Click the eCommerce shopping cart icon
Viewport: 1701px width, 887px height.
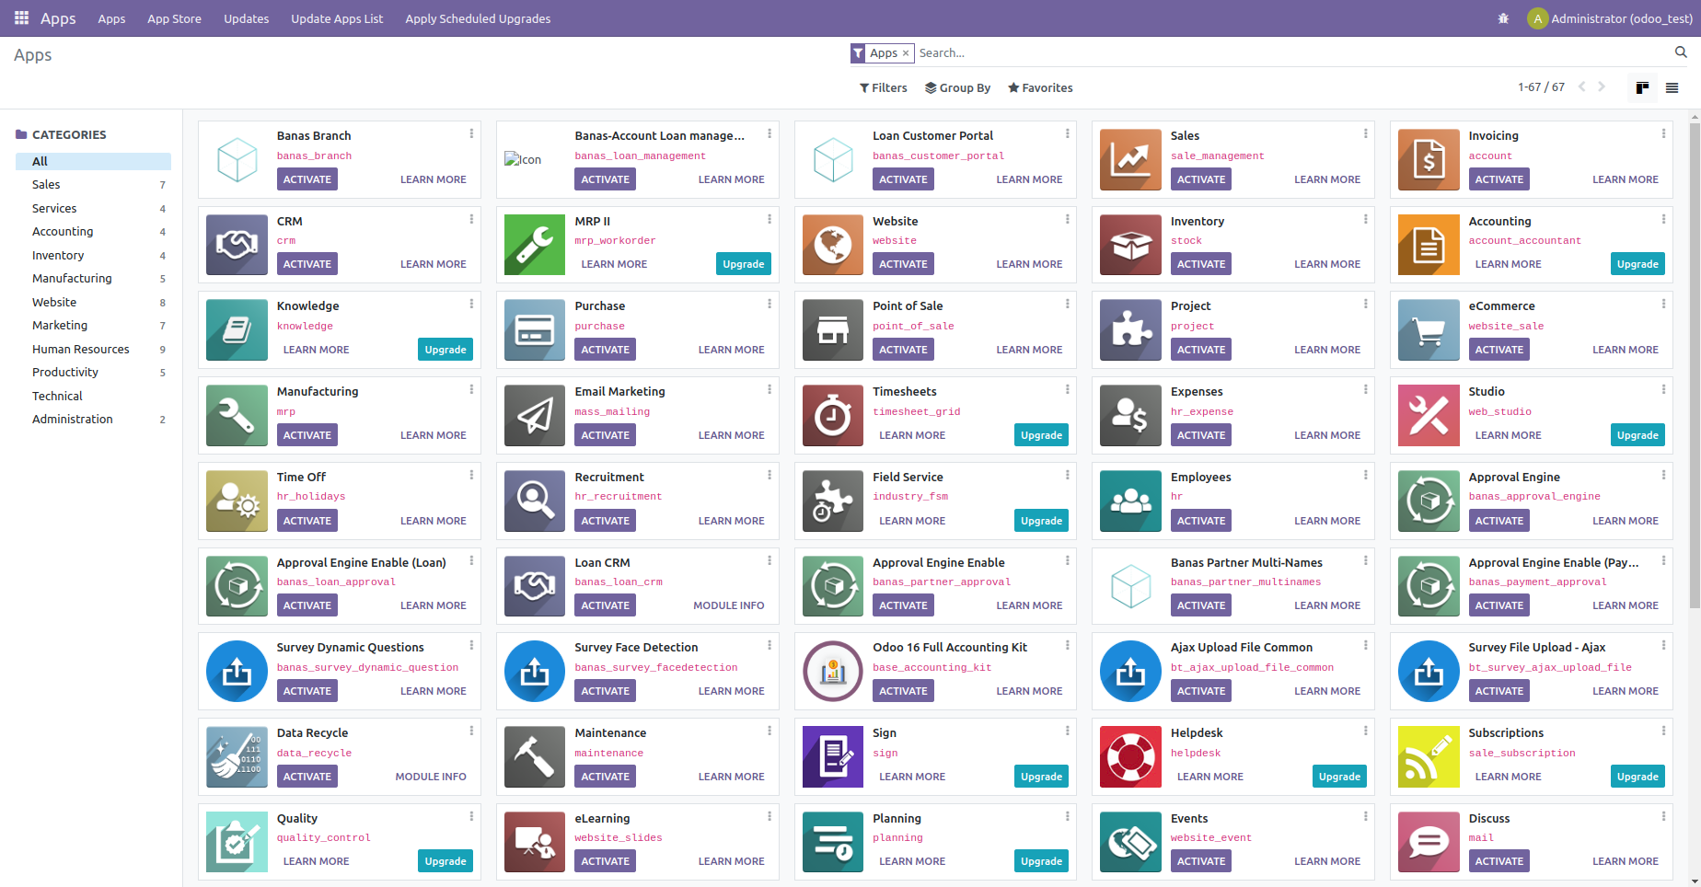coord(1428,329)
